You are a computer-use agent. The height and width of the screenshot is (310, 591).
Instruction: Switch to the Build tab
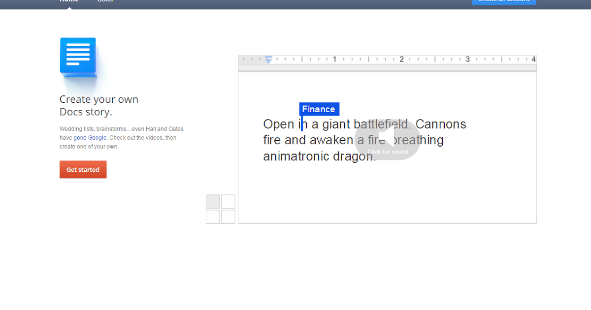click(105, 1)
